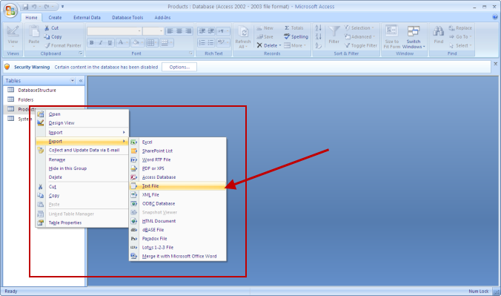Screen dimensions: 501x296
Task: Choose PDF or XPS export icon
Action: pyautogui.click(x=134, y=168)
